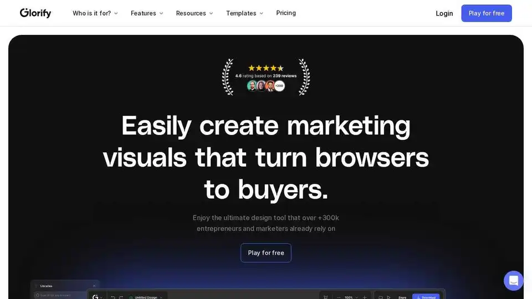The width and height of the screenshot is (532, 299).
Task: Click the play preview icon near Share
Action: 389,297
